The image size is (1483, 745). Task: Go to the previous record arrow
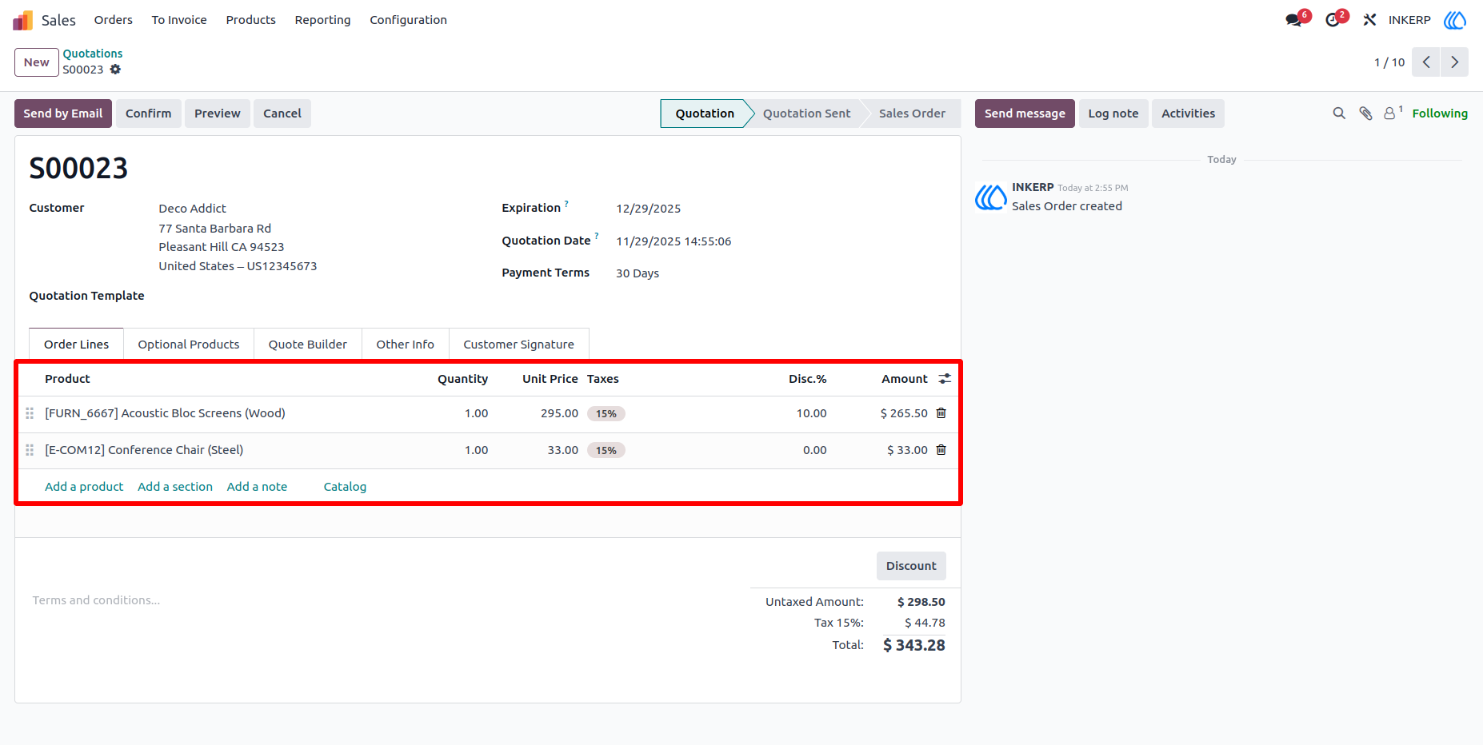1425,62
